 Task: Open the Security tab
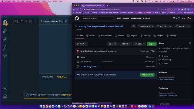coord(145,36)
